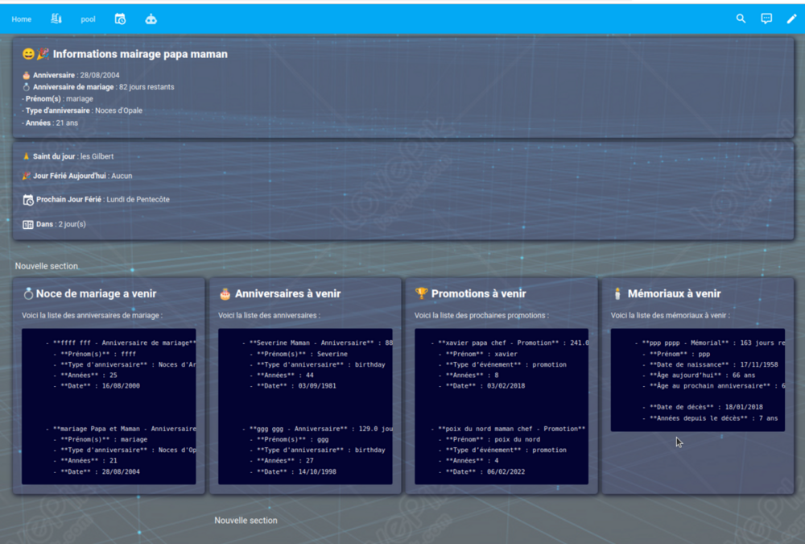Click the Mémoriaux à venir title
Viewport: 805px width, 544px height.
674,293
